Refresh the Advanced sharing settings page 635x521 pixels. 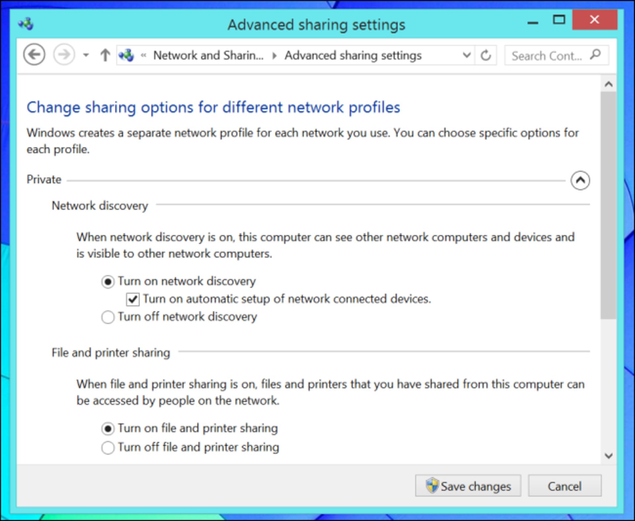(486, 55)
